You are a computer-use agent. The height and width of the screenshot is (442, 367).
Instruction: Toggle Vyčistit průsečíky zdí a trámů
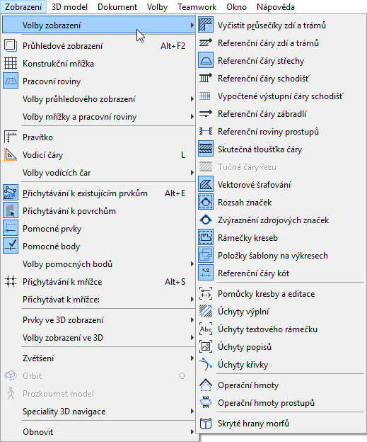click(281, 25)
